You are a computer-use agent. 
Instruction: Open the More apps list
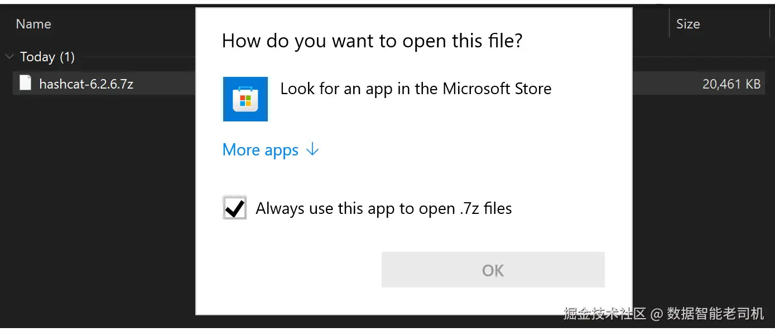[x=261, y=150]
